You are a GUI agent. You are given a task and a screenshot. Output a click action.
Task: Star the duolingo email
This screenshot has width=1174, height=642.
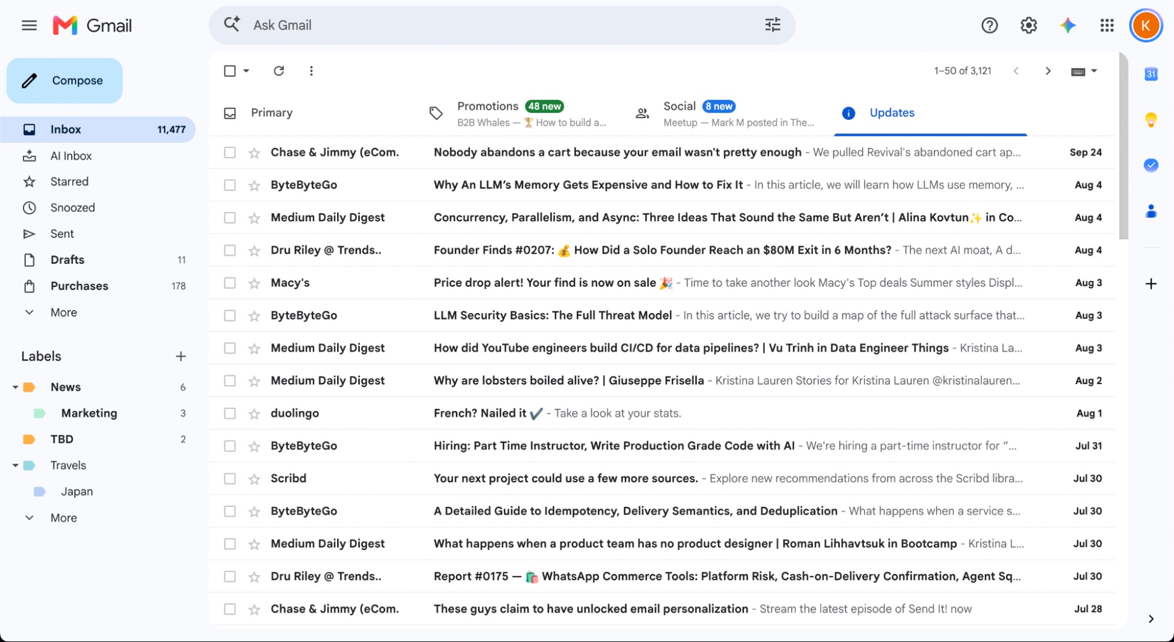point(254,414)
